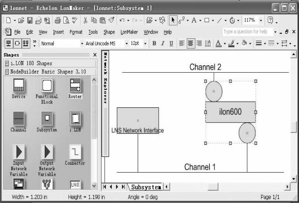Choose the Connector tool in the toolbar
The width and height of the screenshot is (299, 203).
[x=182, y=20]
